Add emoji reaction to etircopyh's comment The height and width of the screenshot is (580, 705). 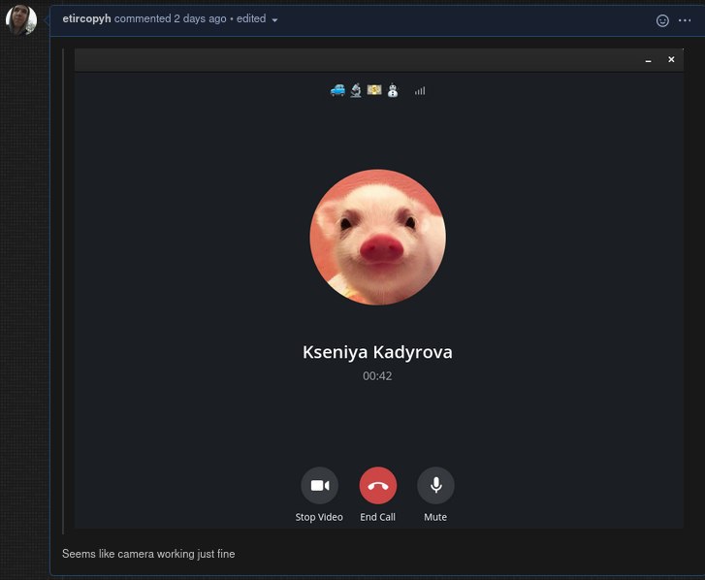coord(662,20)
